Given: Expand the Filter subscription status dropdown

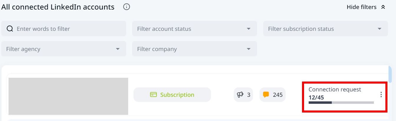Looking at the screenshot, I should point(325,29).
